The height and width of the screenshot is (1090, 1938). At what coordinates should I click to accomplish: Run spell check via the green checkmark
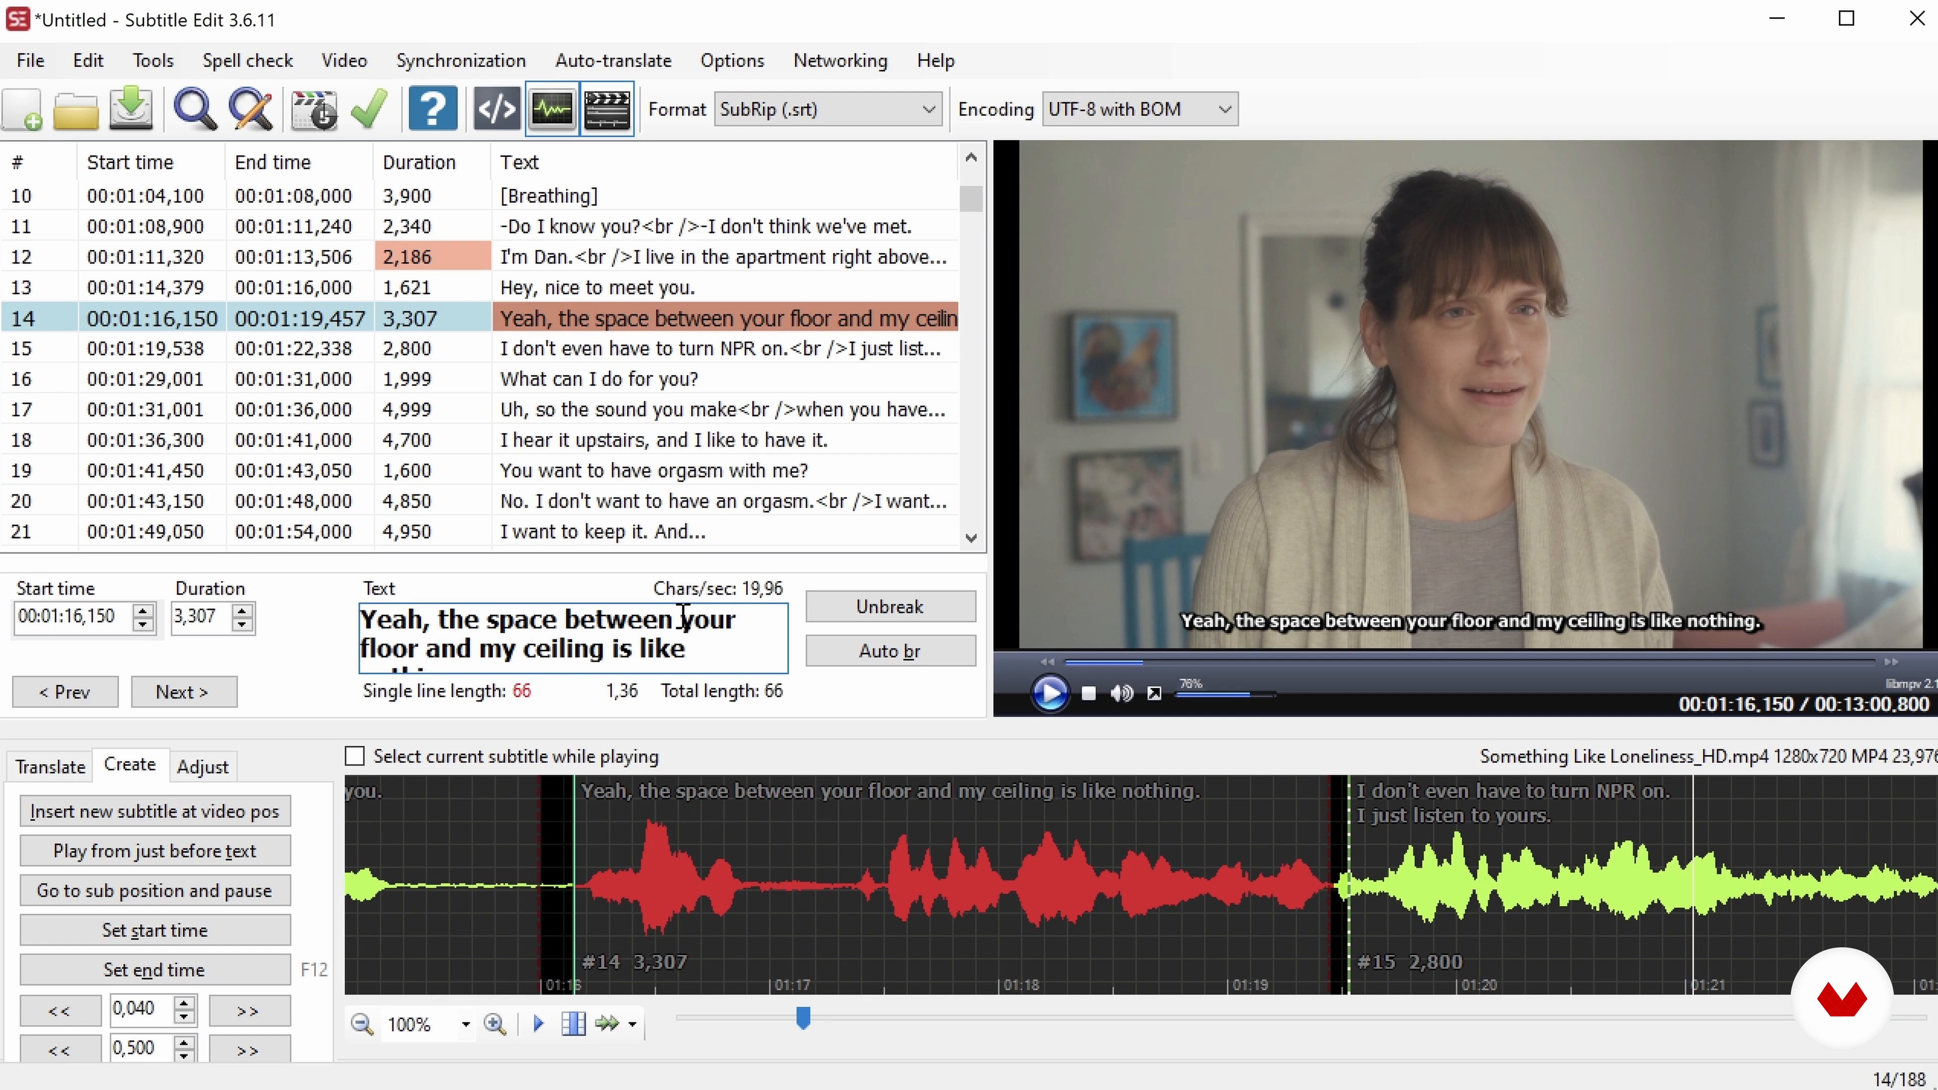click(369, 110)
